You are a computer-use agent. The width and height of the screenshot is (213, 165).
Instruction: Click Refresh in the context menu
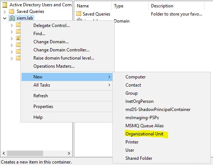click(x=40, y=96)
